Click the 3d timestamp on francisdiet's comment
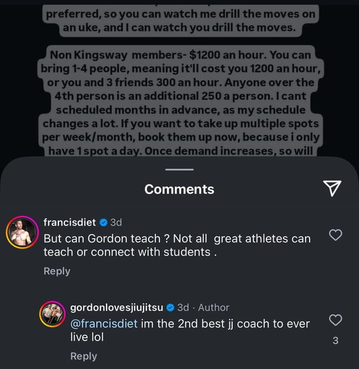The image size is (359, 369). point(116,222)
